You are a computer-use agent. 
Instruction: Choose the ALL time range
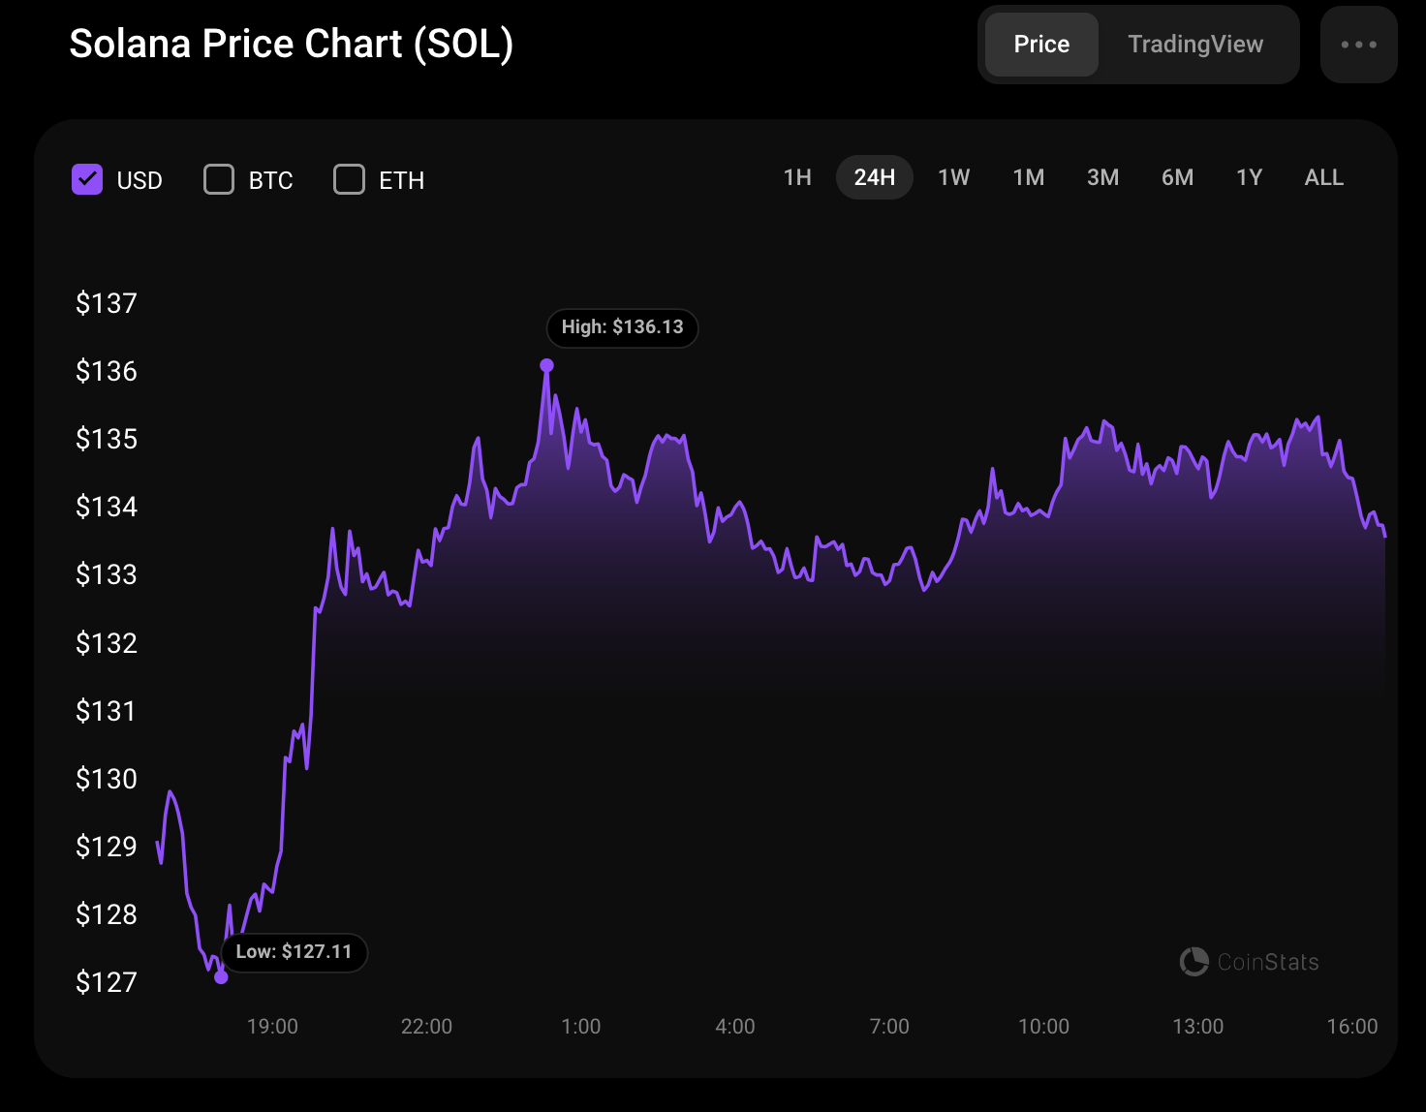tap(1323, 177)
